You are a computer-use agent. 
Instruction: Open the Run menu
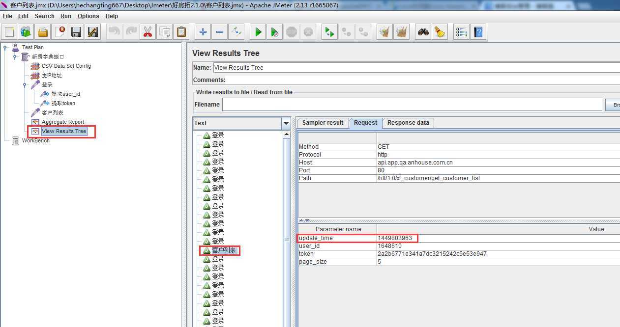(66, 16)
